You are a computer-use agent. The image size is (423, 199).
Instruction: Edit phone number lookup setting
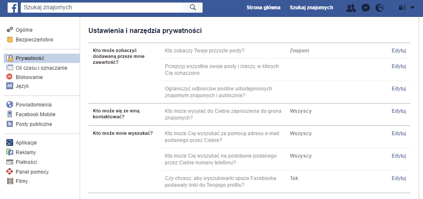coord(398,156)
